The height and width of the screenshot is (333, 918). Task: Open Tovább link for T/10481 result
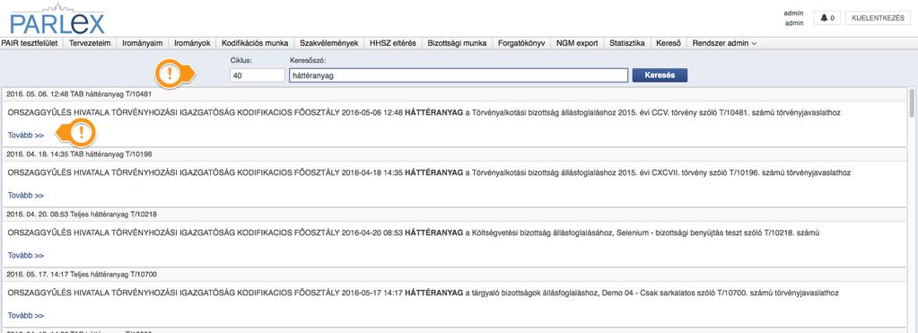26,136
